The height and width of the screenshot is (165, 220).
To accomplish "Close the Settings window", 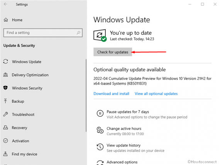I will point(215,4).
